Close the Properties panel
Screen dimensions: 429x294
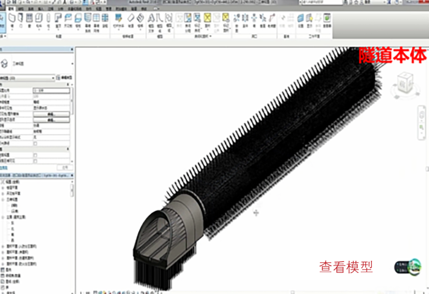click(72, 49)
